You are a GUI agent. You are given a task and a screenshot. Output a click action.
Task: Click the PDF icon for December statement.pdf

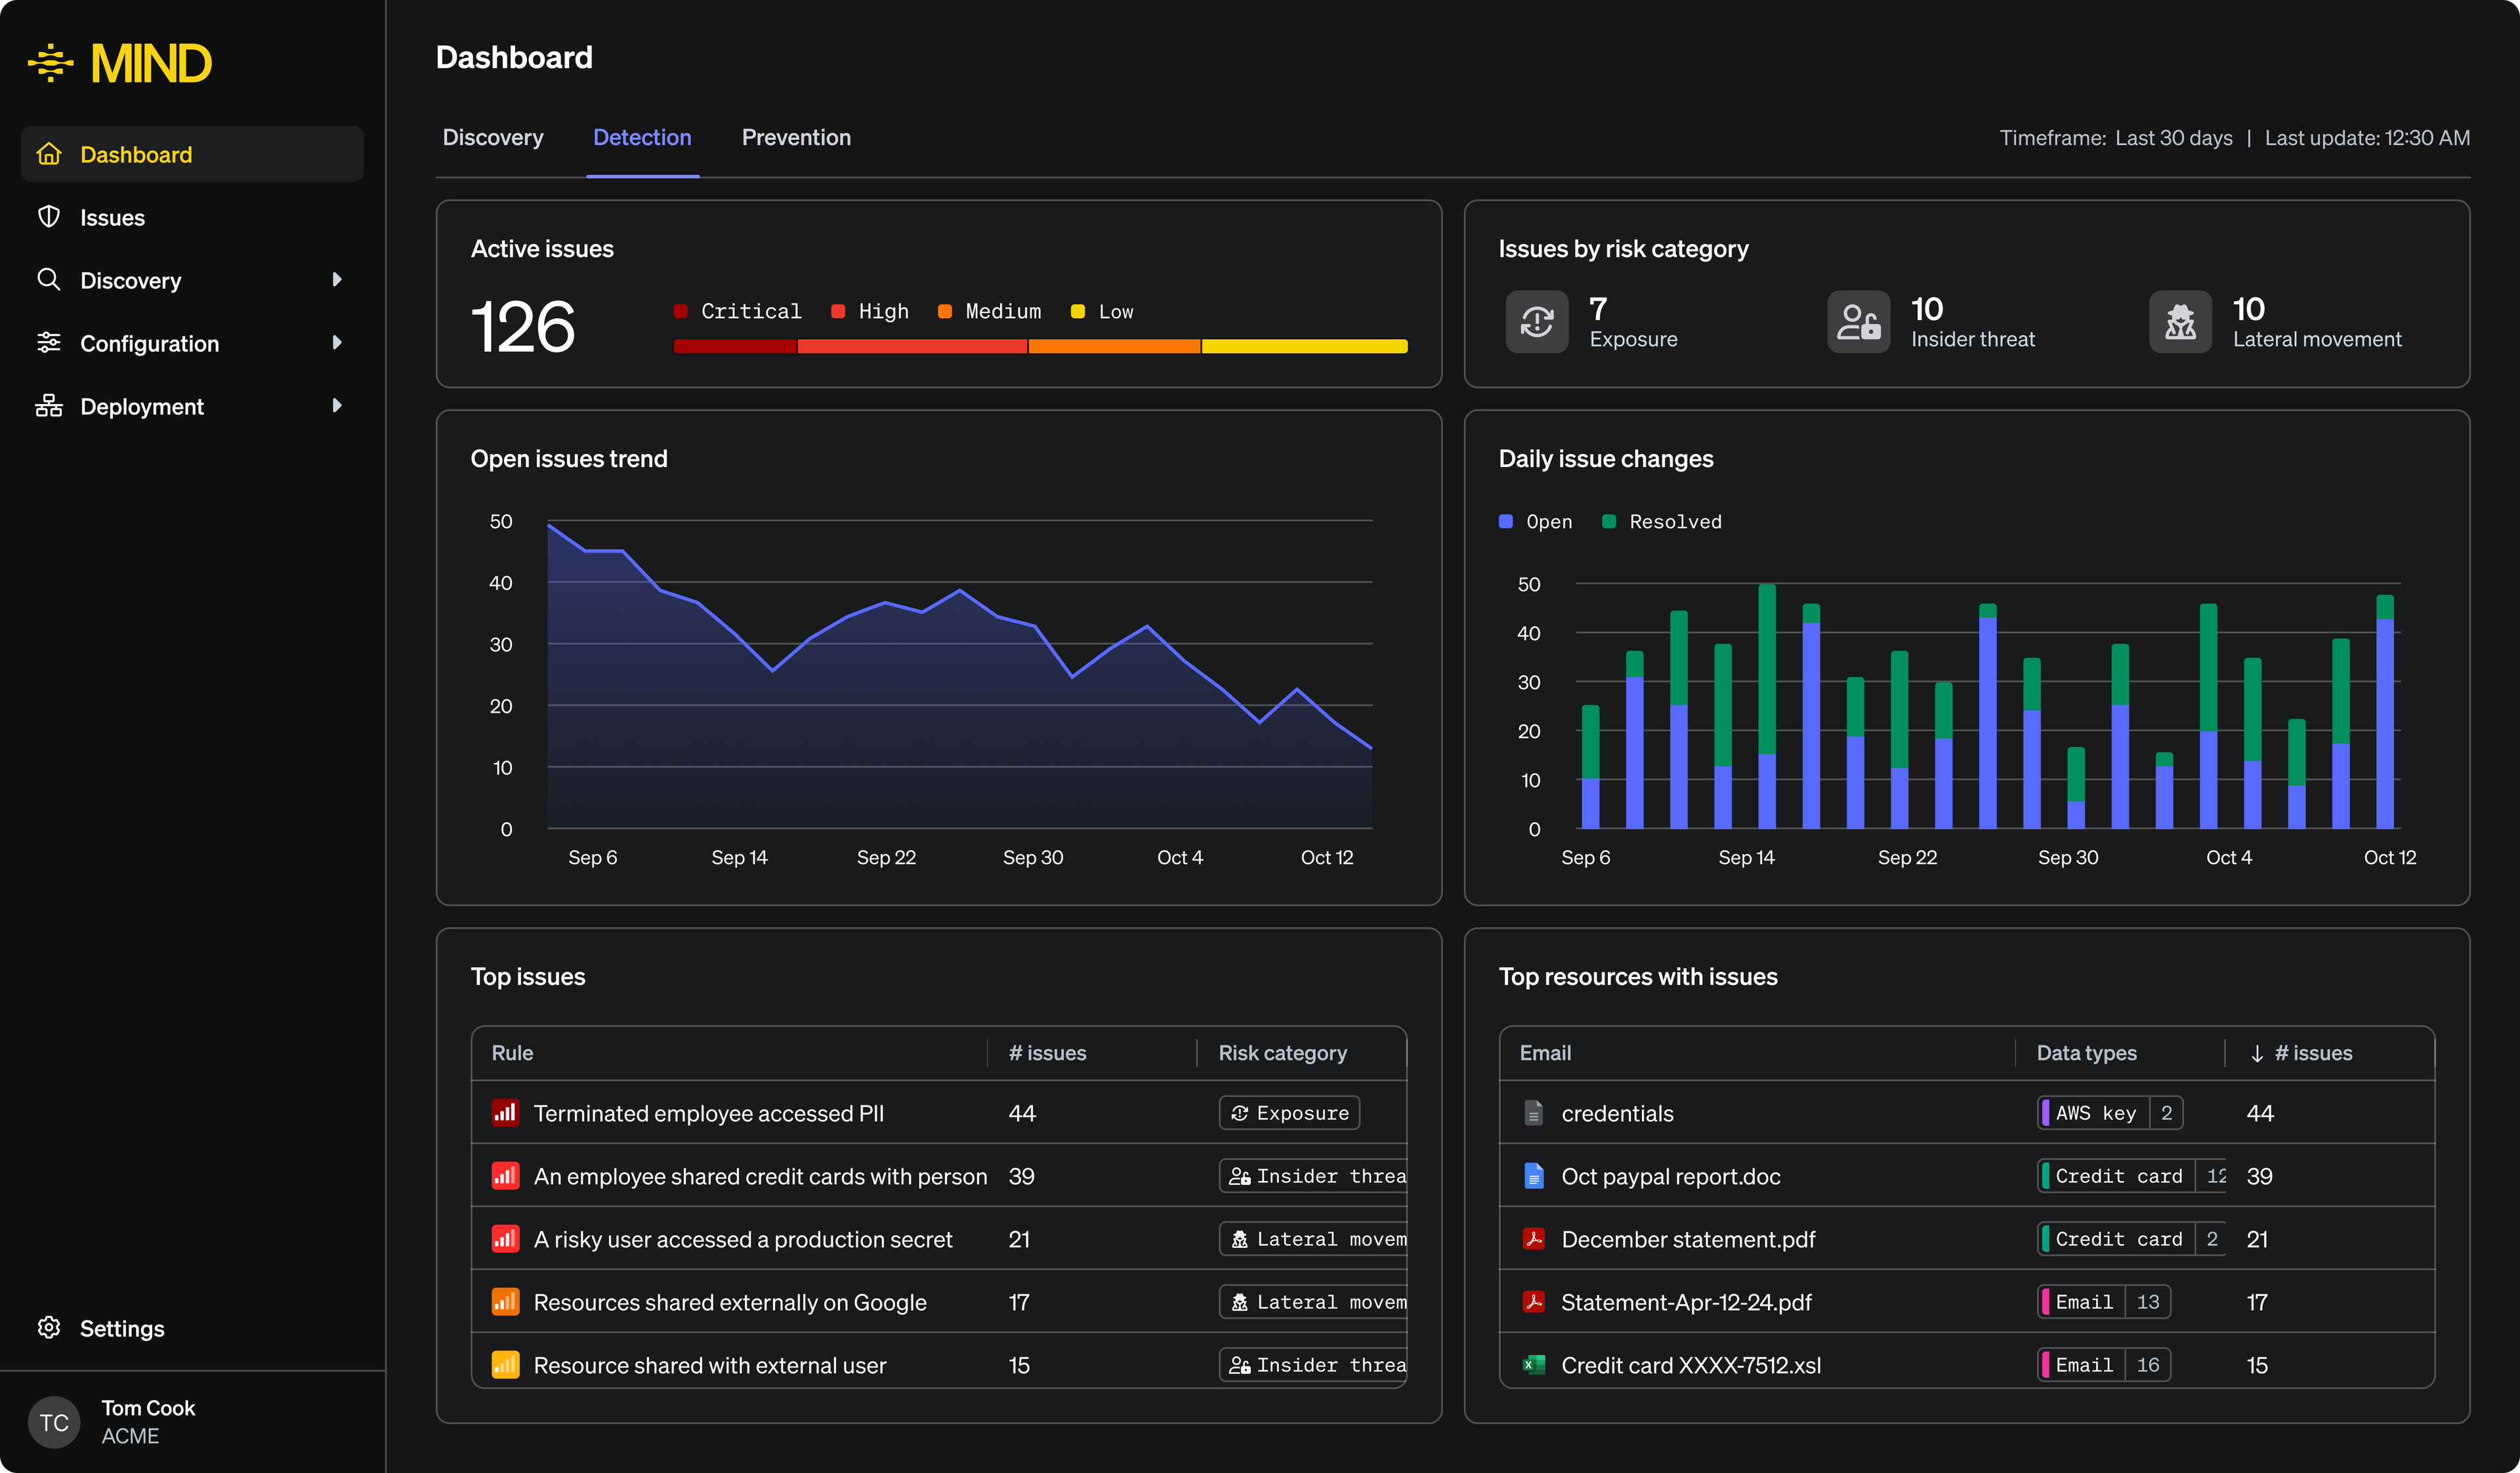point(1533,1239)
